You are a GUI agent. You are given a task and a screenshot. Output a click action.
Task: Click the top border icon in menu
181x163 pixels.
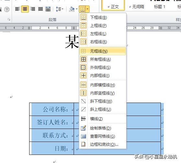point(83,26)
